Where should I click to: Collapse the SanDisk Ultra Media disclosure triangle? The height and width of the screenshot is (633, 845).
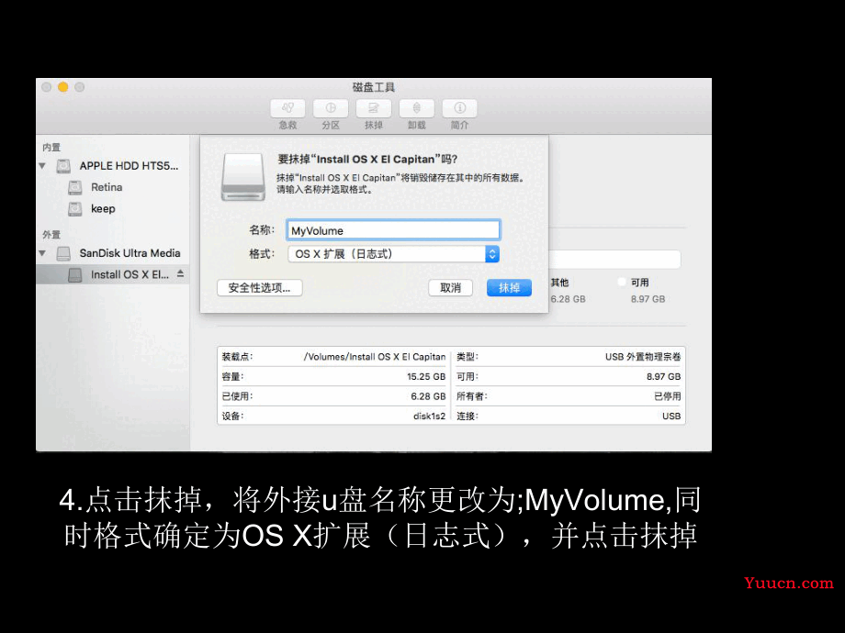pos(42,253)
